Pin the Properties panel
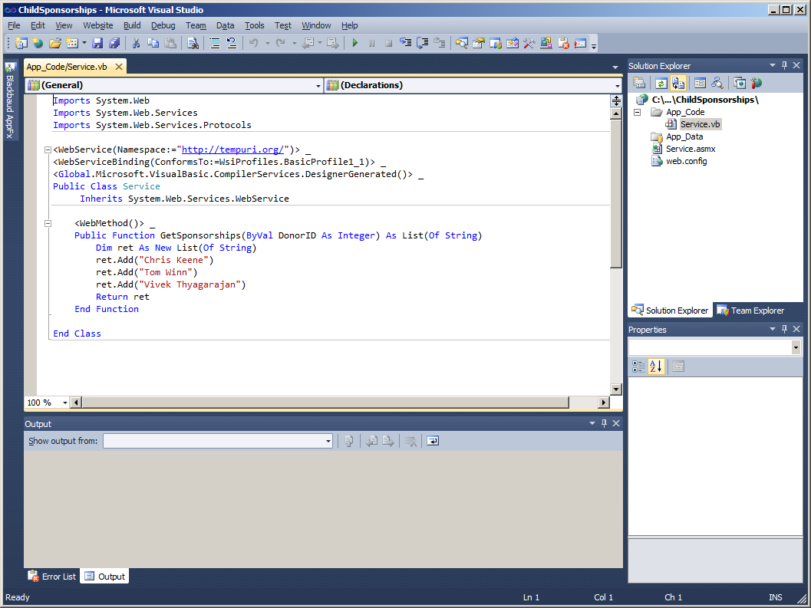The width and height of the screenshot is (811, 608). [x=785, y=330]
